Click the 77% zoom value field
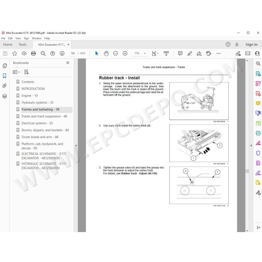Viewport: 262px width, 262px height. click(137, 54)
